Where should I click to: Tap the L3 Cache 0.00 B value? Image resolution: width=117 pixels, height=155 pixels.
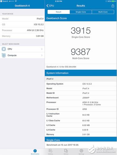(x=85, y=130)
